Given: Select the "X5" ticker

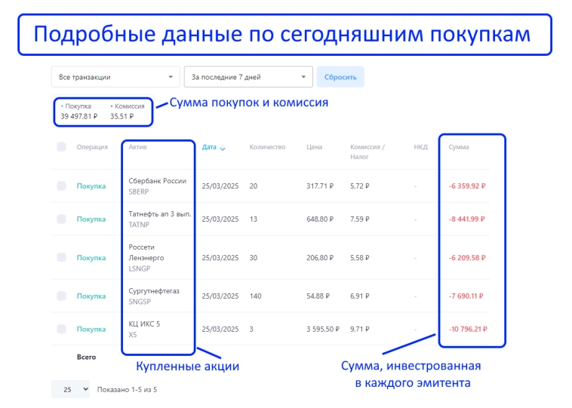Looking at the screenshot, I should pyautogui.click(x=132, y=335).
